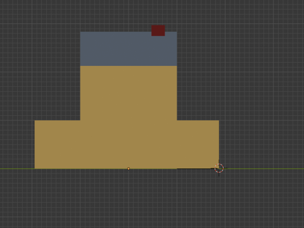Select the small dark red cube
Viewport: 304px width, 228px height.
pyautogui.click(x=158, y=30)
